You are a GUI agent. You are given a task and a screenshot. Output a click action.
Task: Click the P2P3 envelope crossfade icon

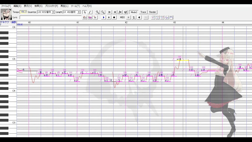pyautogui.click(x=157, y=17)
